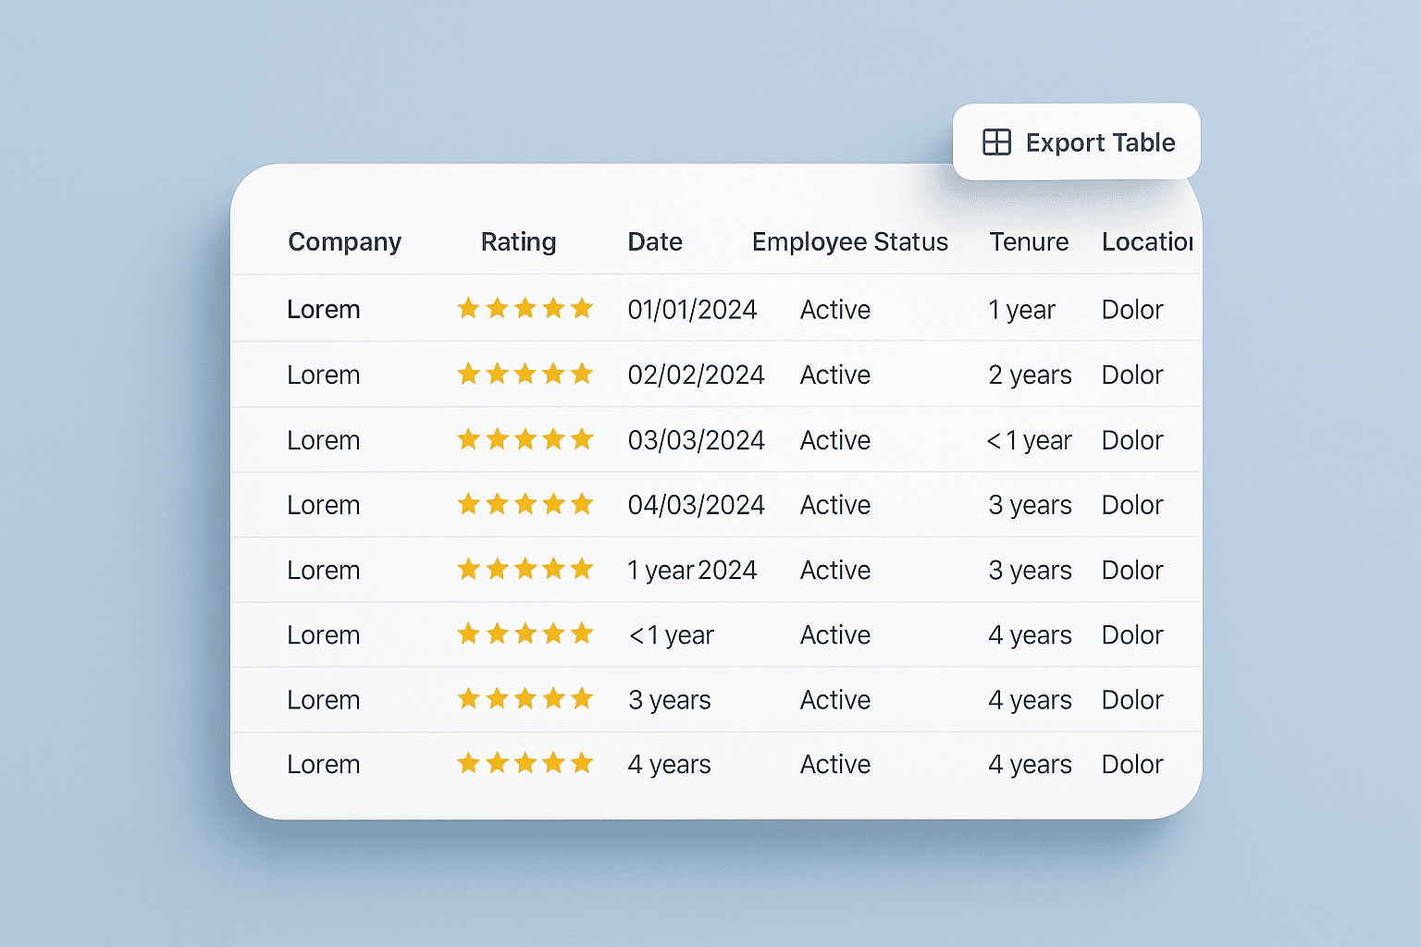Click the Employee Status header
Image resolution: width=1421 pixels, height=947 pixels.
(x=849, y=241)
